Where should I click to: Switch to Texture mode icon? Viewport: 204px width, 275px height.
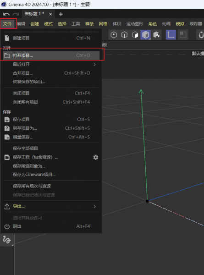tap(156, 35)
